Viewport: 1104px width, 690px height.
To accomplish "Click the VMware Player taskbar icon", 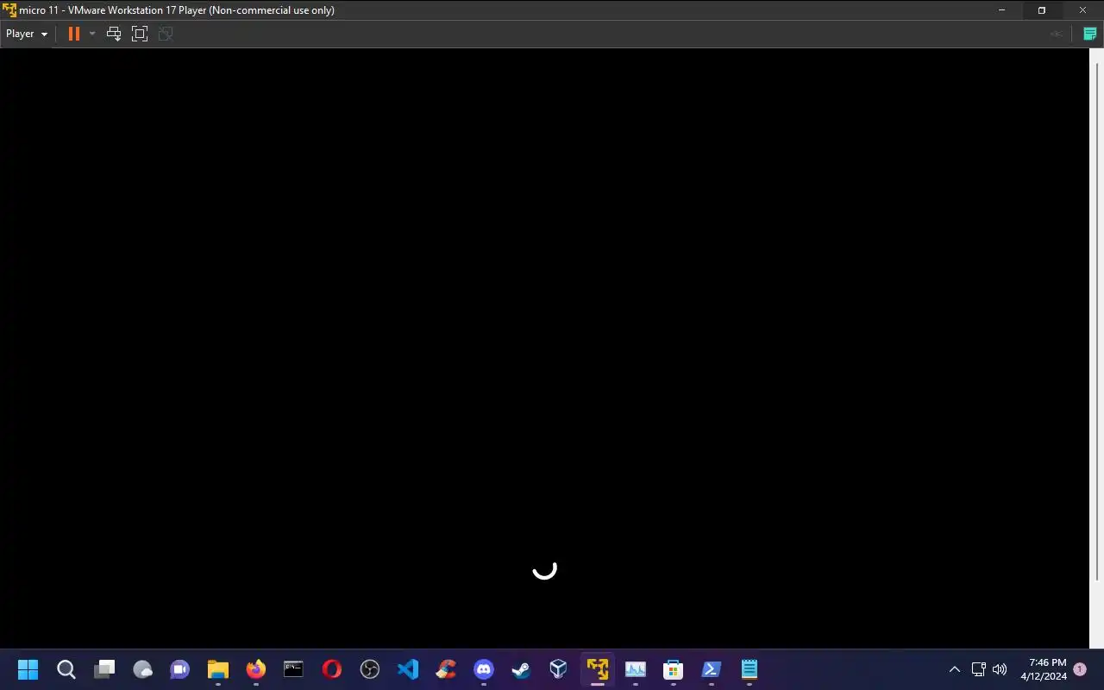I will [598, 669].
